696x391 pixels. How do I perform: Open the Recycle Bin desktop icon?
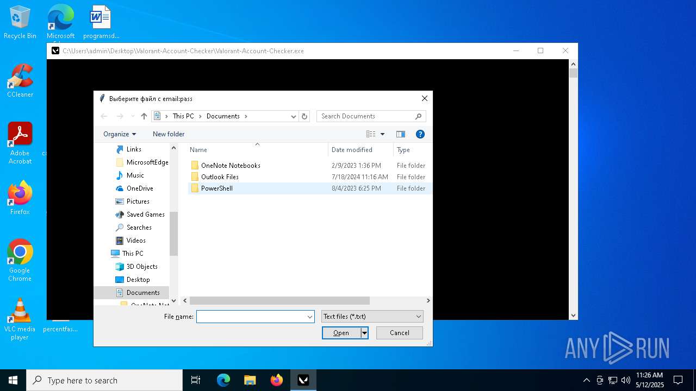tap(20, 22)
